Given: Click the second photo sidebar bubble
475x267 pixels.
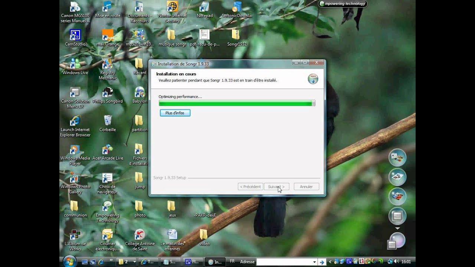Looking at the screenshot, I should pos(397,177).
